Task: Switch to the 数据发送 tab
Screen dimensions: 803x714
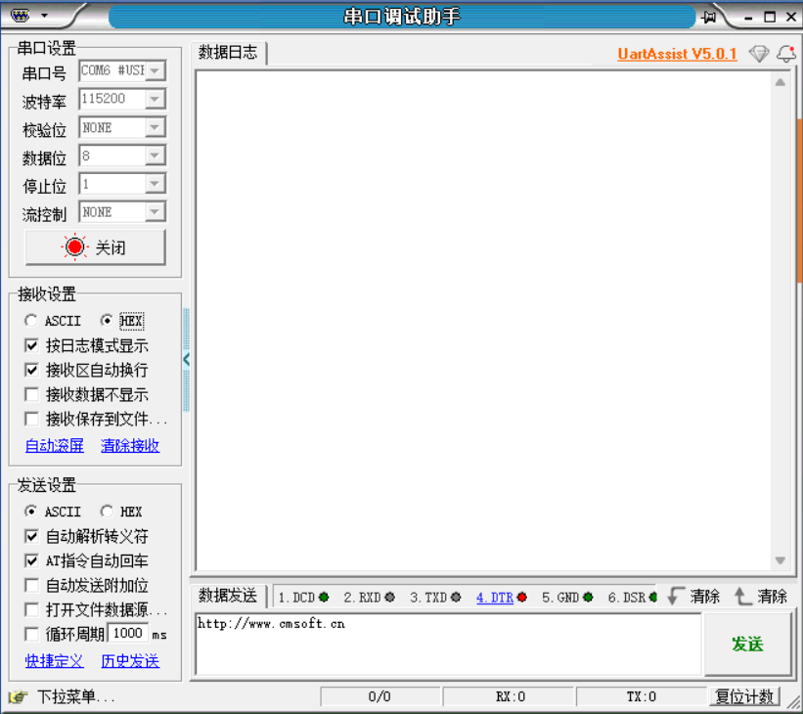Action: pos(229,596)
